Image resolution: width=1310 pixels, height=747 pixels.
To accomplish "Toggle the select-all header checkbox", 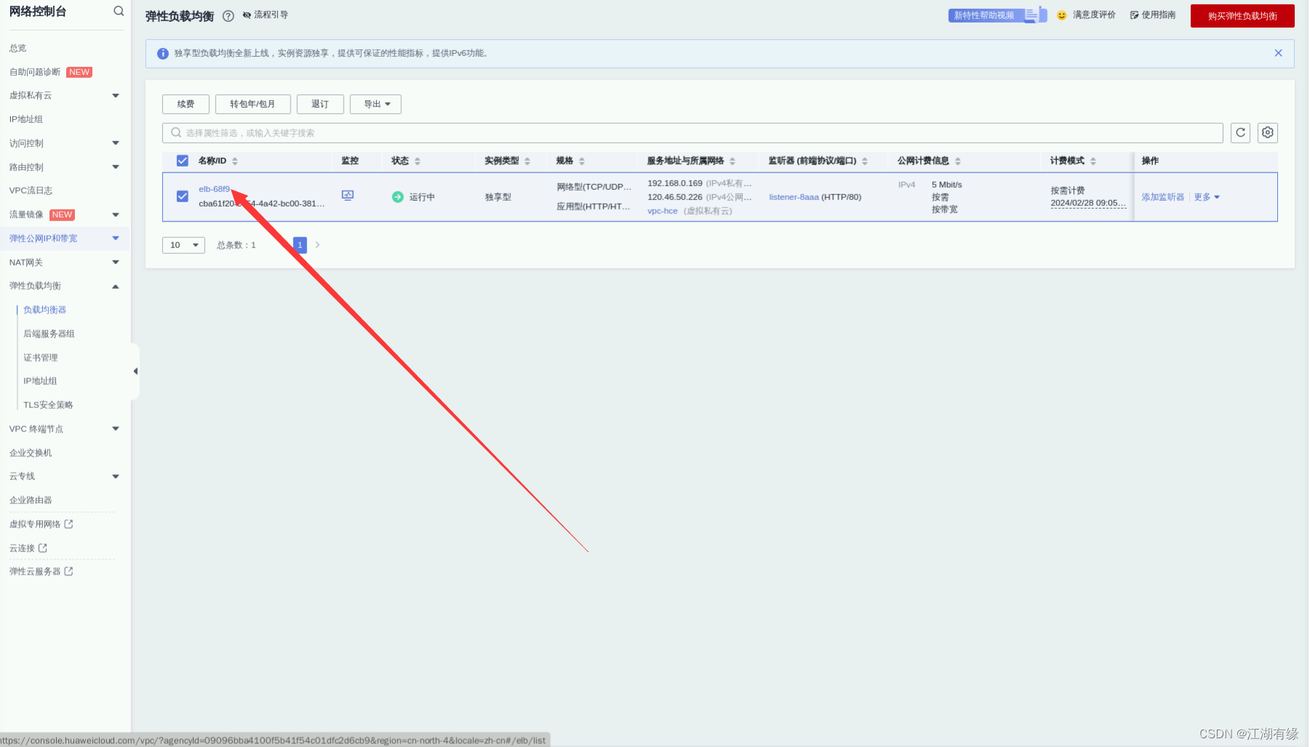I will pos(183,161).
